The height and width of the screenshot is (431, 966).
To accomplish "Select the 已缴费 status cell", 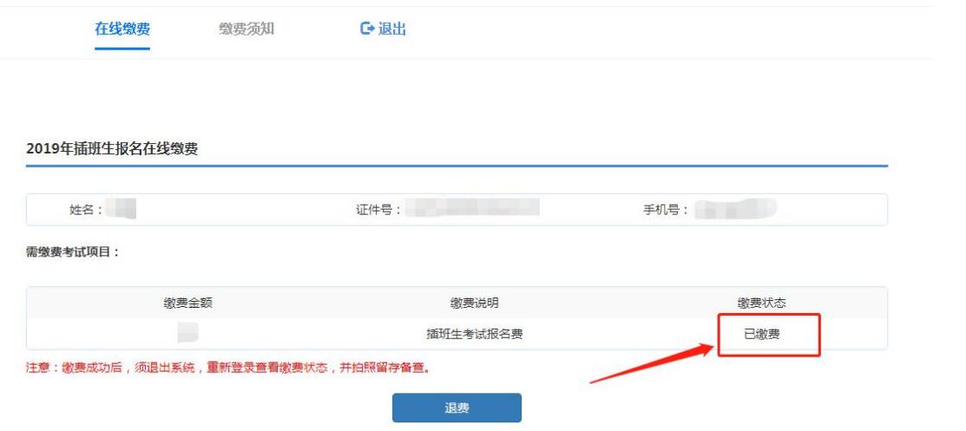I will (761, 335).
